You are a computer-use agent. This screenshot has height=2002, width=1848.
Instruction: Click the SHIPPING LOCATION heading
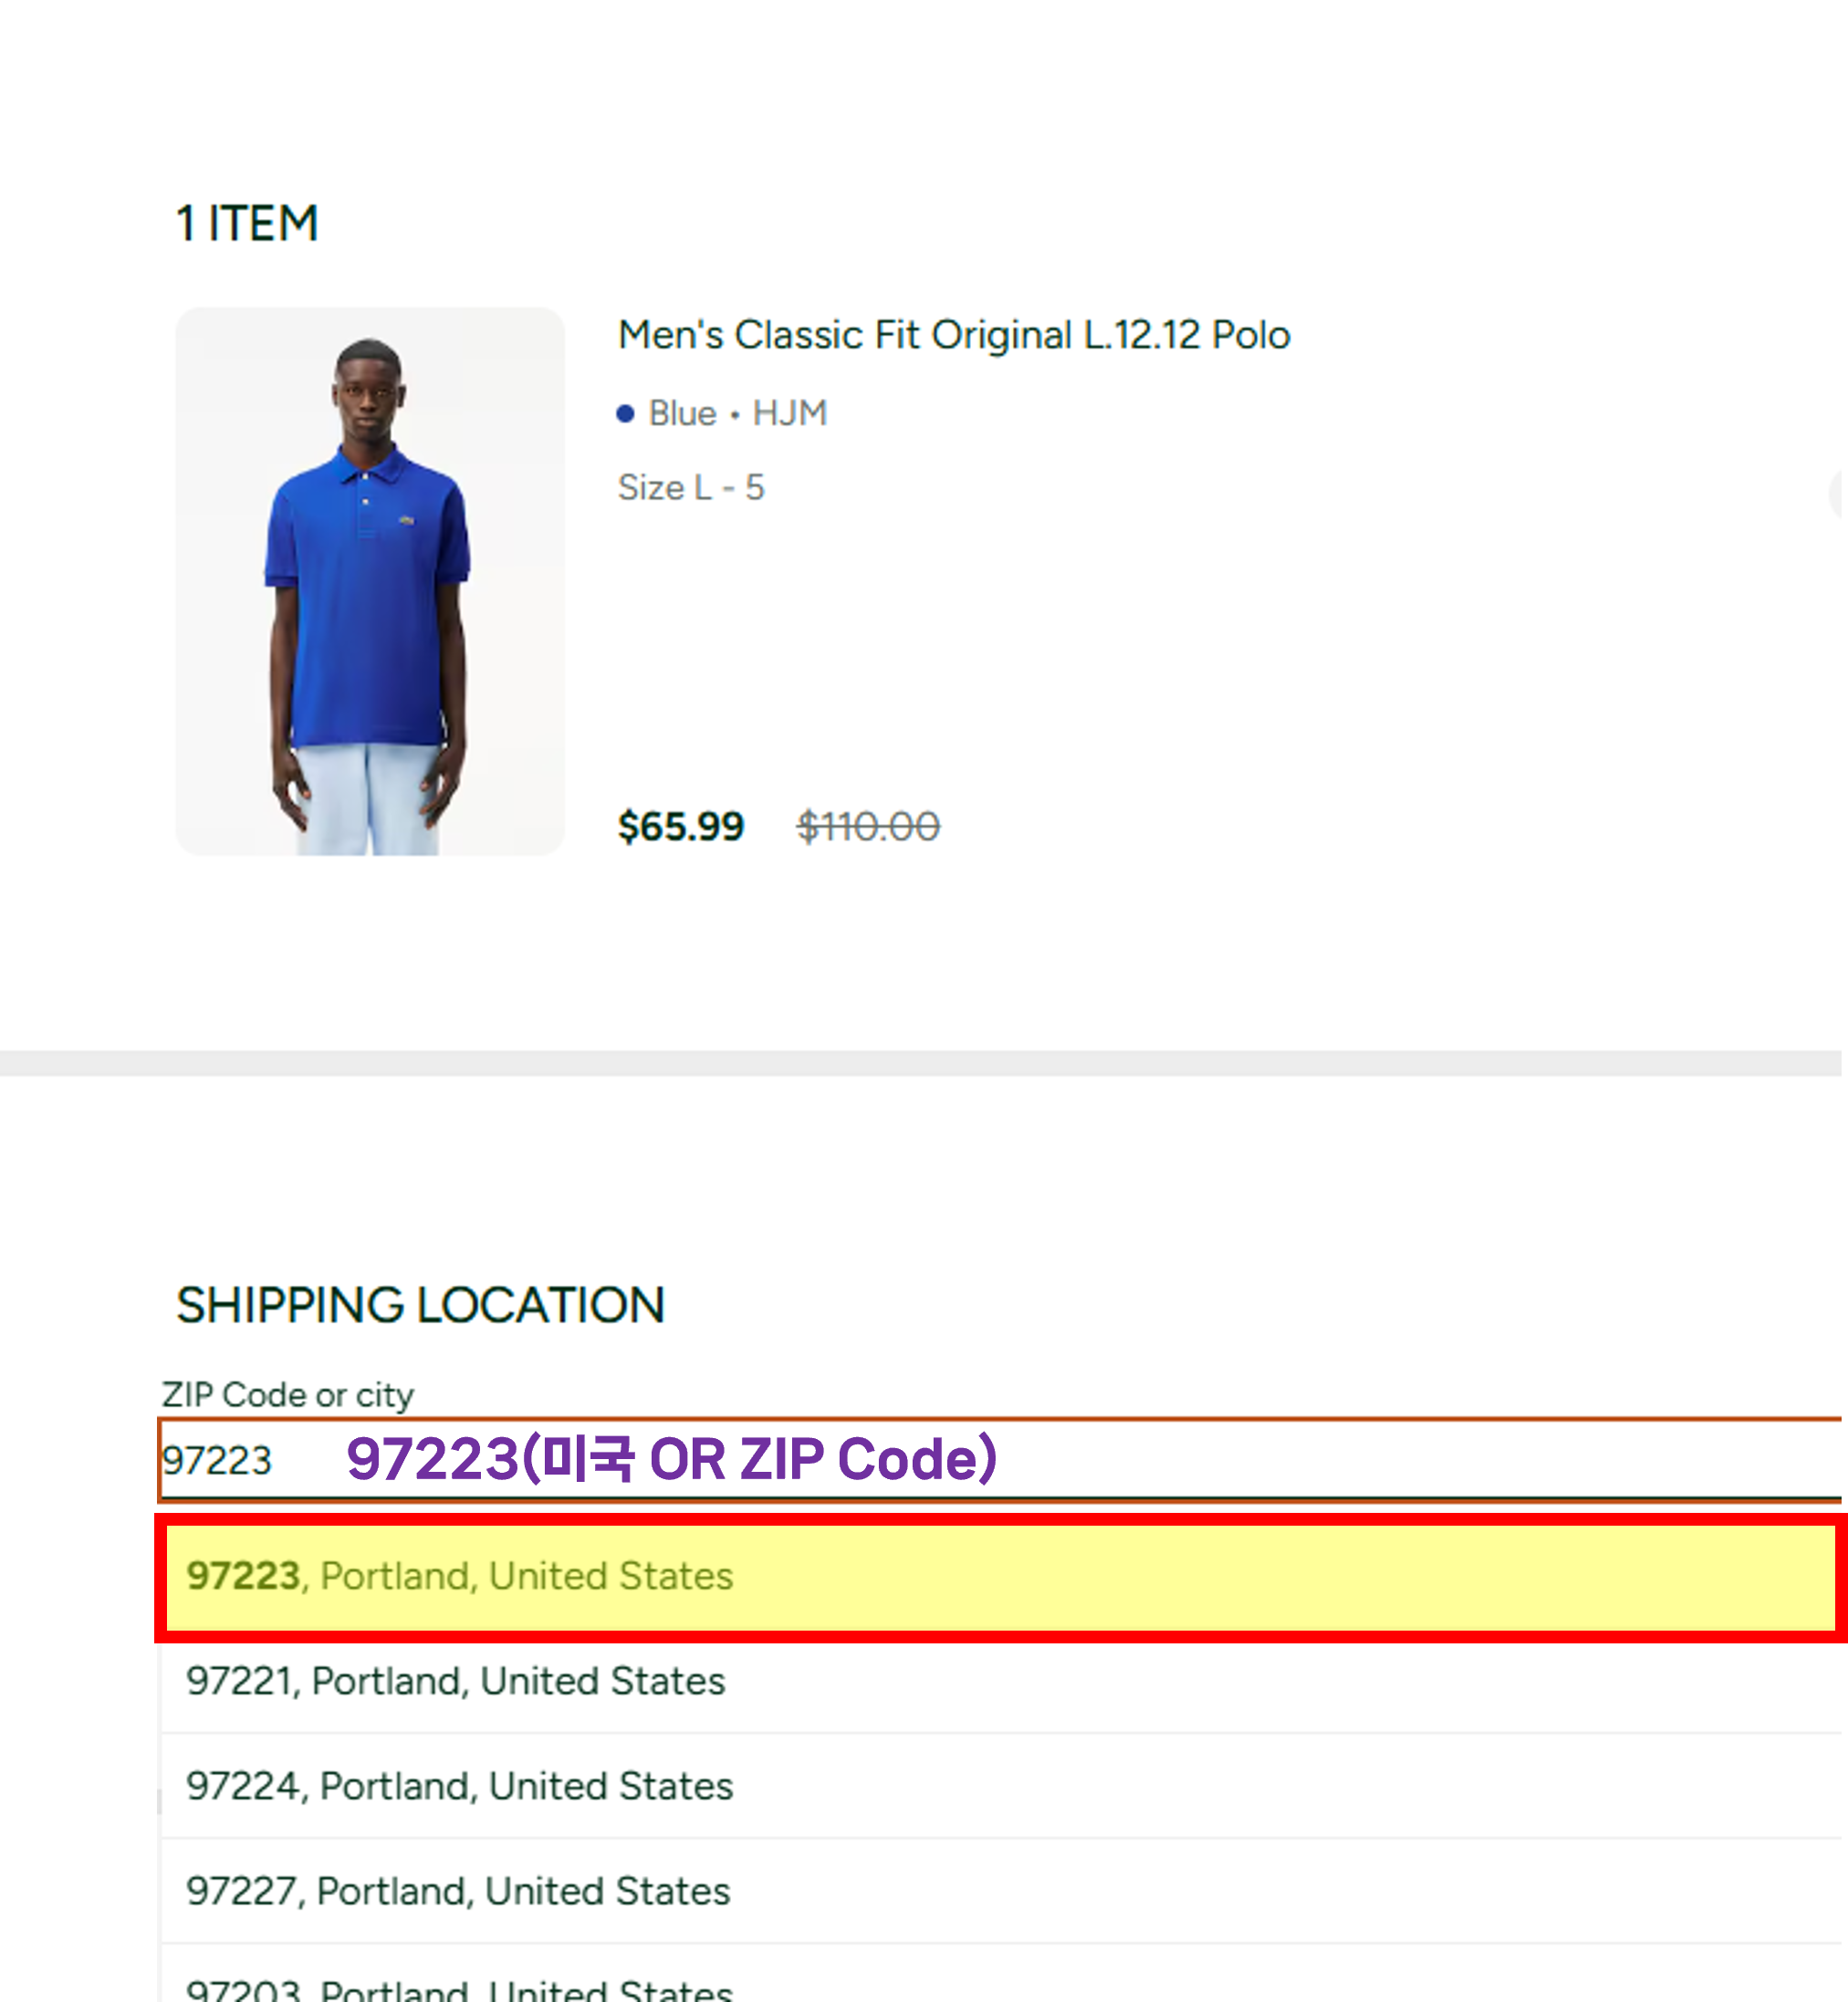pyautogui.click(x=420, y=1305)
